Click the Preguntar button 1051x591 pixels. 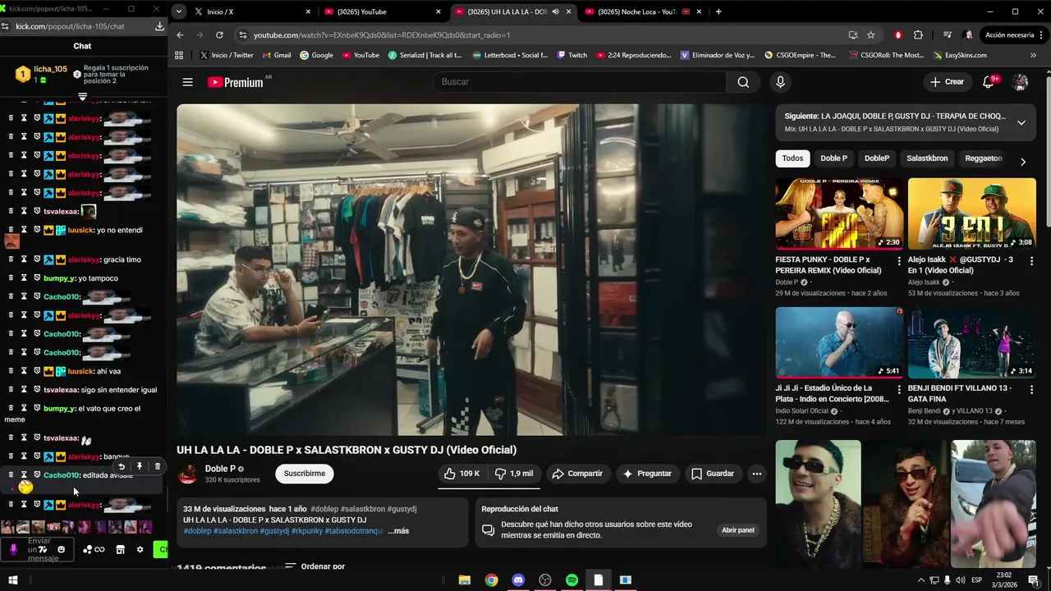(x=647, y=474)
